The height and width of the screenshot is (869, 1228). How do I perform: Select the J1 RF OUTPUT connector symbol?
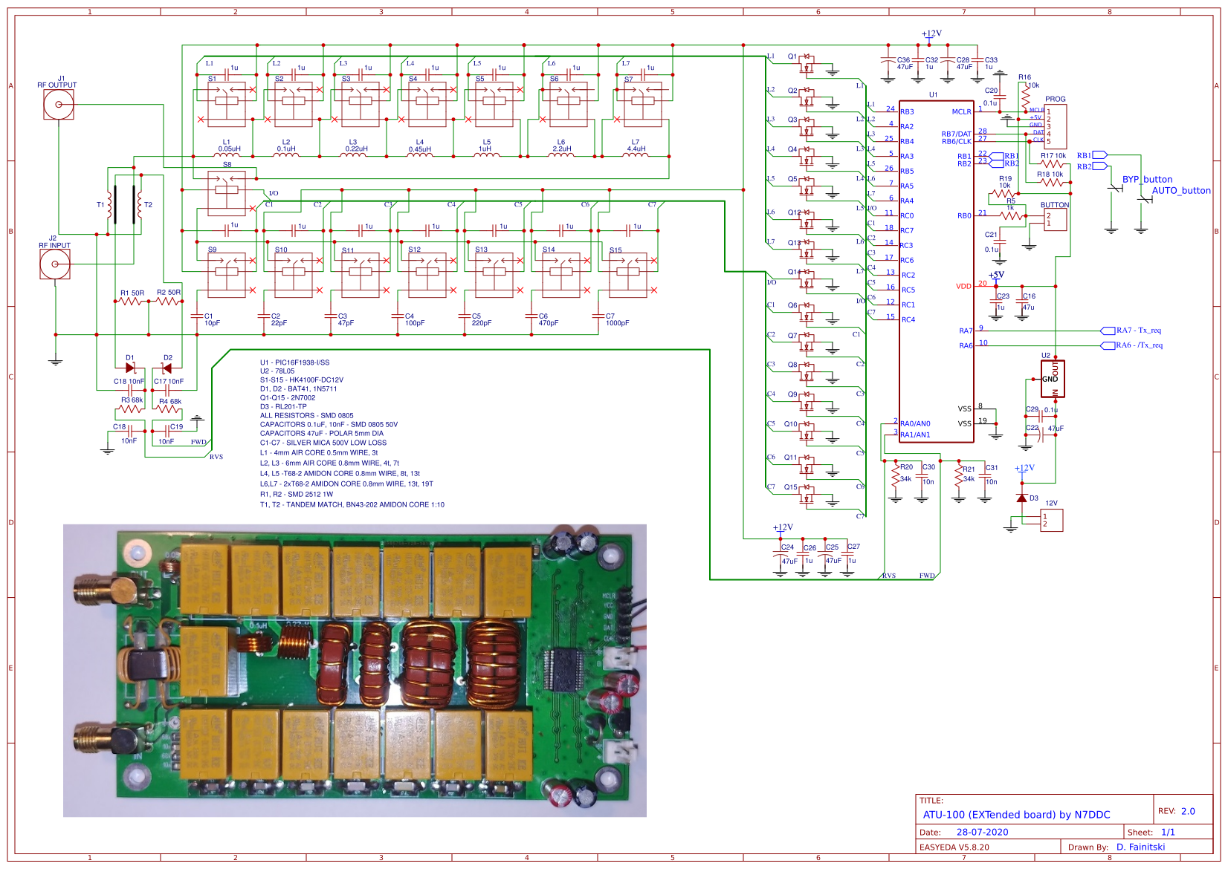(x=58, y=105)
